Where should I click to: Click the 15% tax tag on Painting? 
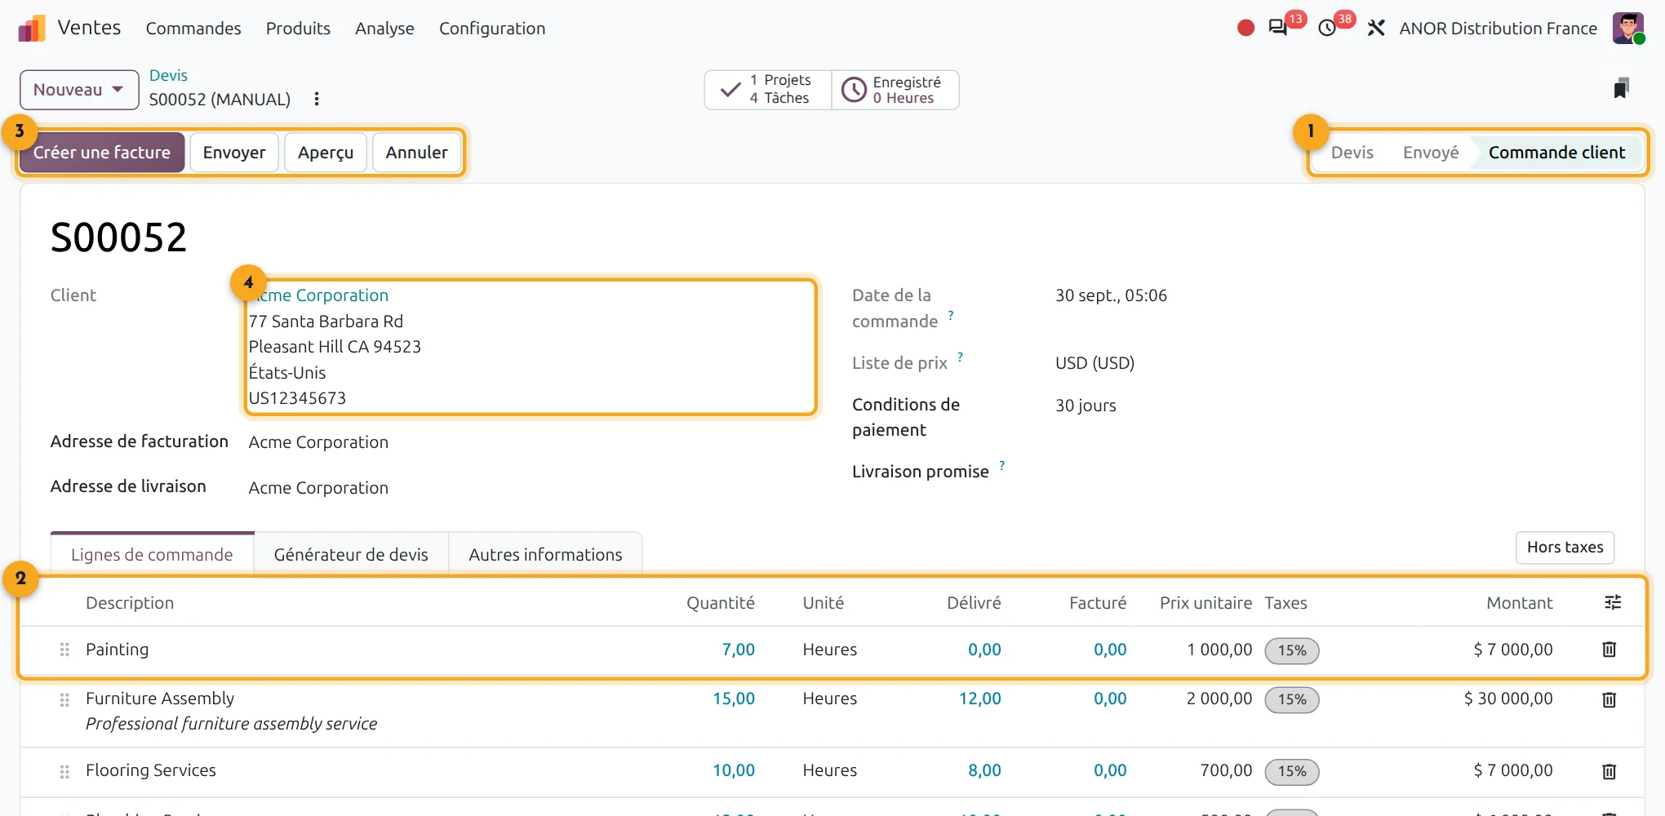point(1291,650)
